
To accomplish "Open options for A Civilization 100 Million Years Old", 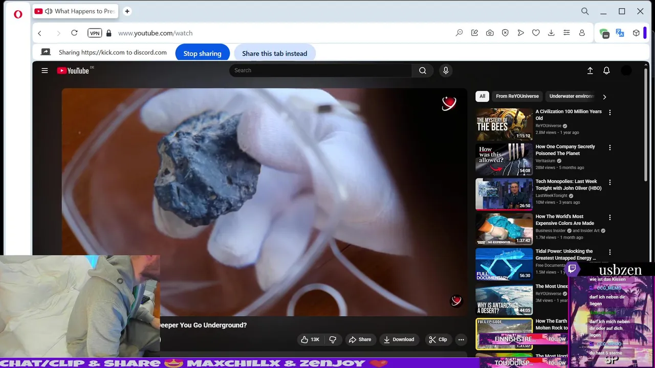I will [609, 112].
